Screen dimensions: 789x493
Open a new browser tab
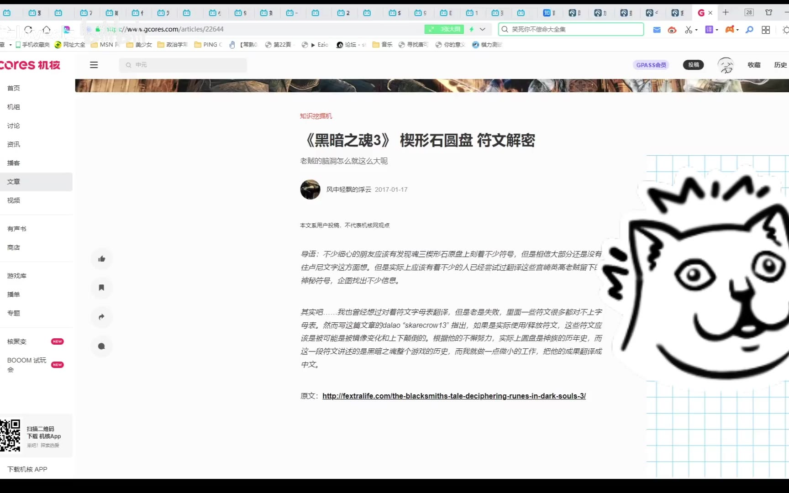click(x=726, y=12)
